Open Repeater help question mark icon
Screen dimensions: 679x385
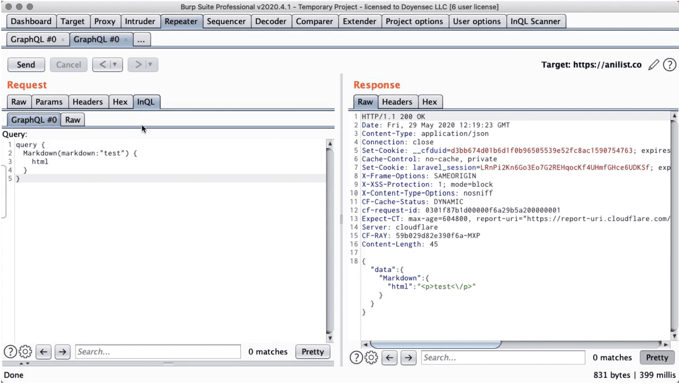[670, 65]
